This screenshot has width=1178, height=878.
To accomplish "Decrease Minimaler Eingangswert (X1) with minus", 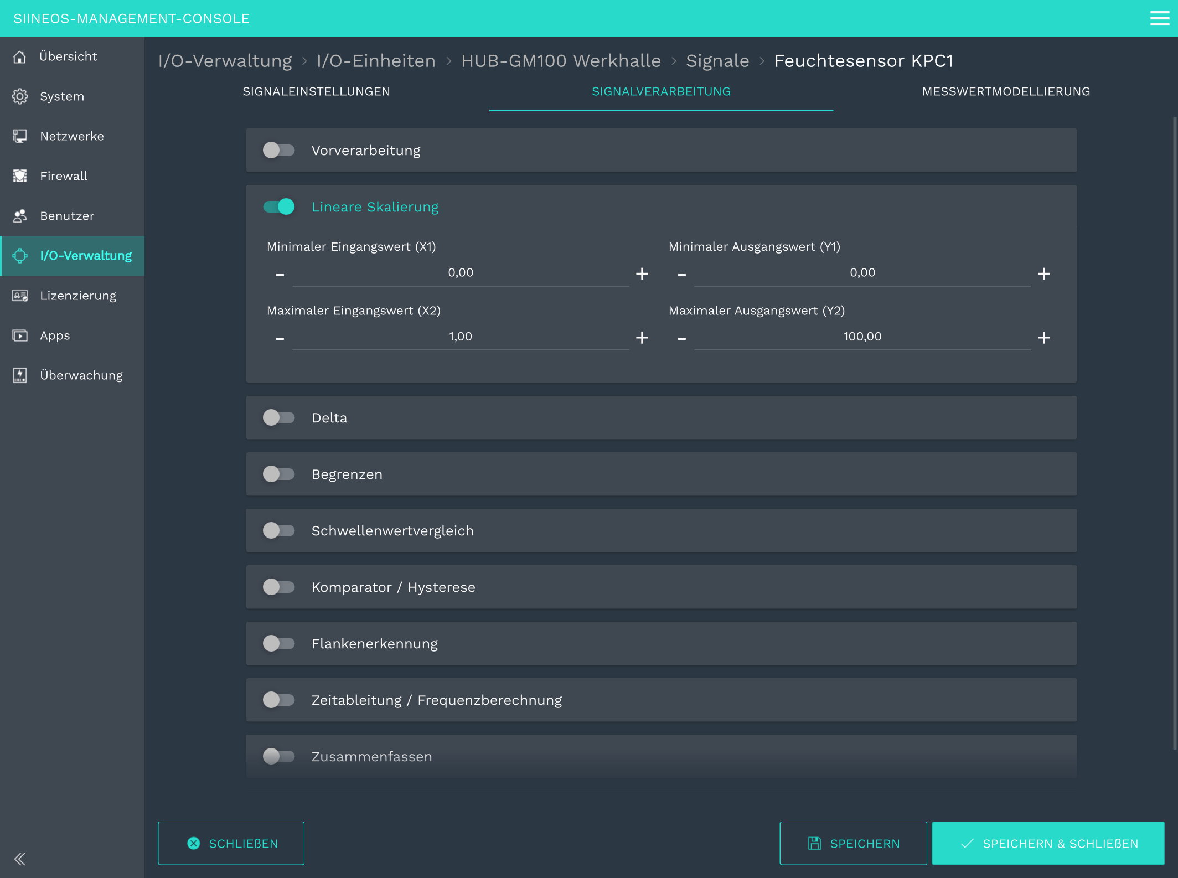I will pos(280,274).
